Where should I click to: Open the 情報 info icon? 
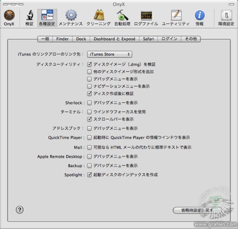click(x=199, y=18)
